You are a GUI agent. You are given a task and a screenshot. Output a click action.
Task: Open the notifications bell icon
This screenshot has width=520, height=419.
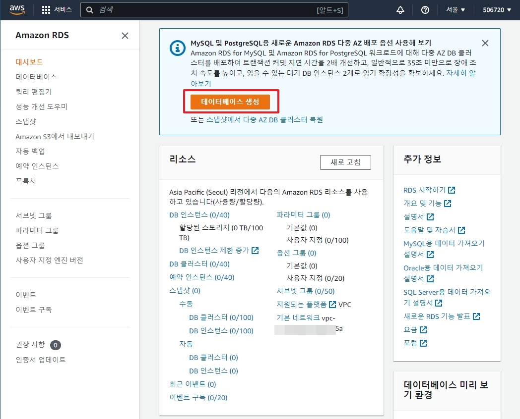[400, 10]
